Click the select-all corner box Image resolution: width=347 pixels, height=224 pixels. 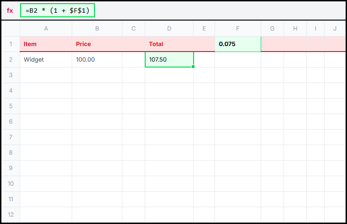11,29
